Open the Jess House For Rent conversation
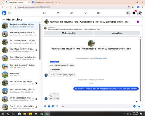The height and width of the screenshot is (116, 145). pos(19,42)
